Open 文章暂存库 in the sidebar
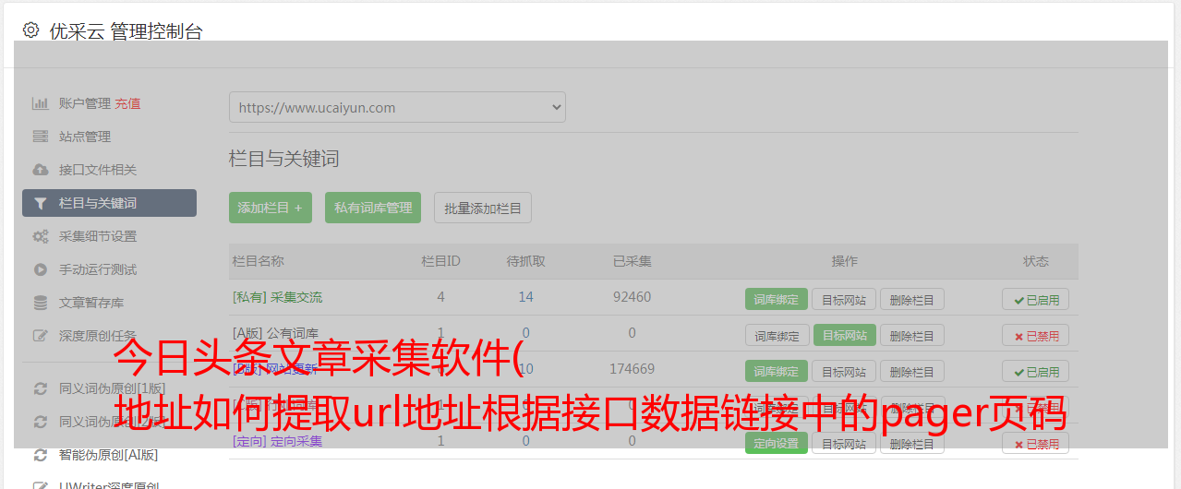 click(91, 303)
